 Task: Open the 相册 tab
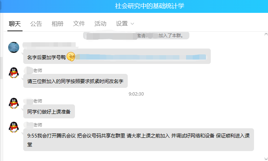pos(58,24)
